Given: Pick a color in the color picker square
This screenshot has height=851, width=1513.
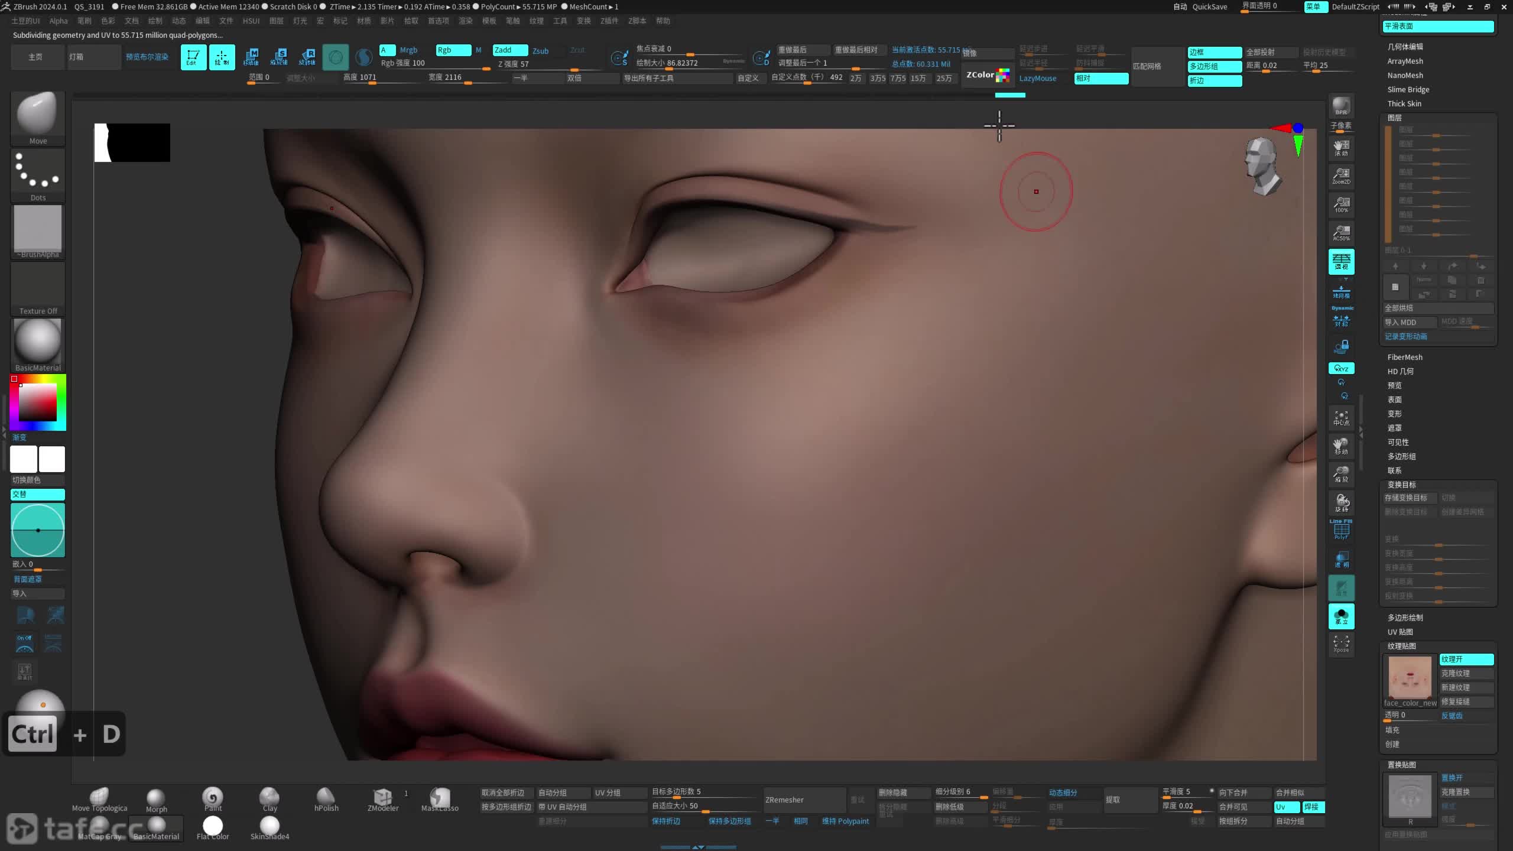Looking at the screenshot, I should tap(37, 402).
